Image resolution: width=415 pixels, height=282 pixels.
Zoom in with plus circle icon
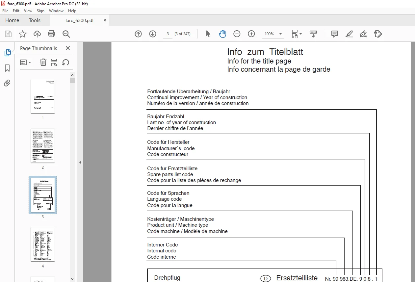251,34
